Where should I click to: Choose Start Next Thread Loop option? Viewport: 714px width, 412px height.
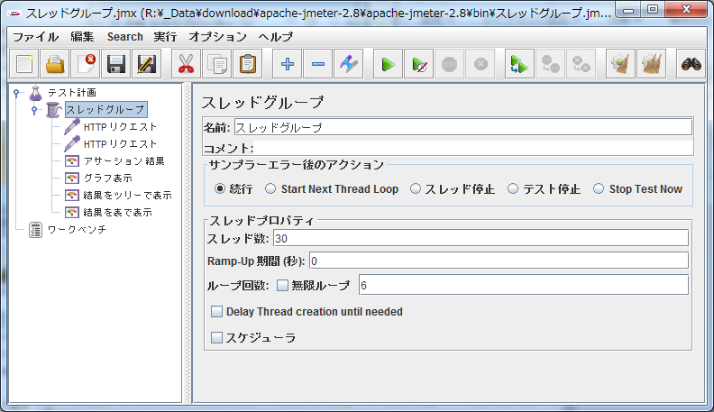(x=270, y=189)
